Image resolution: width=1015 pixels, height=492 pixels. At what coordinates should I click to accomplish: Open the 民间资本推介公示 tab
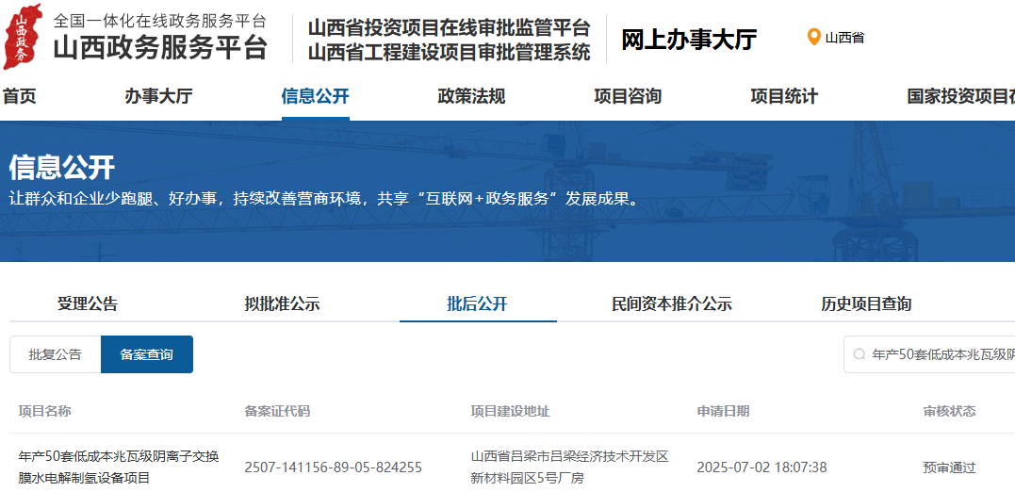tap(671, 303)
